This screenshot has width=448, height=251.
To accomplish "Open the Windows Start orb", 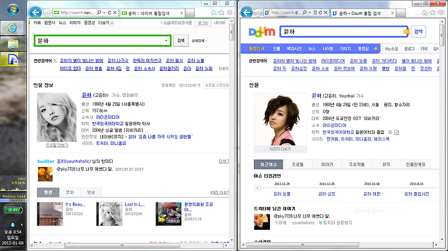I will point(13,9).
